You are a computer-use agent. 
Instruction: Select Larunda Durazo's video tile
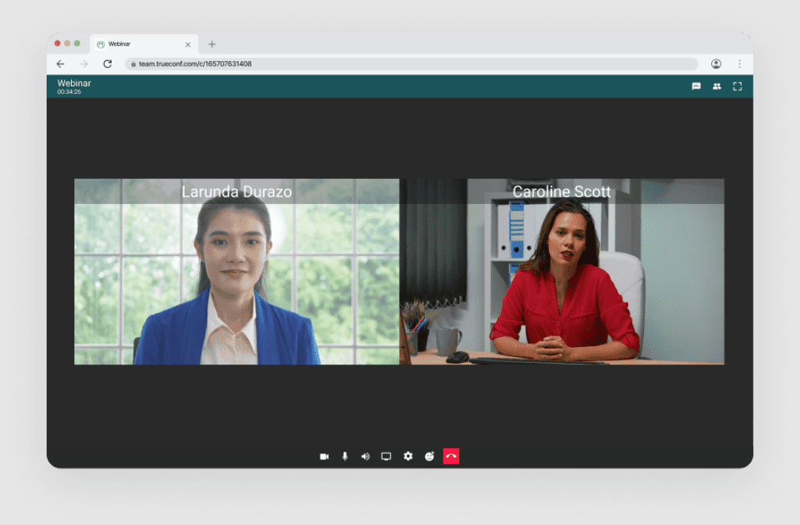[x=237, y=272]
